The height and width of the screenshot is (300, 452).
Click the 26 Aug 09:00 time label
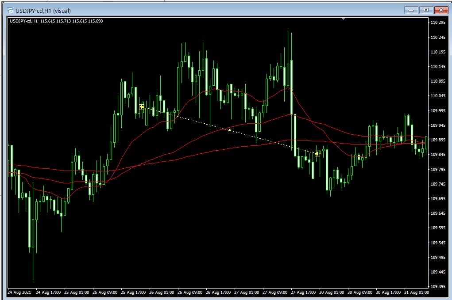point(190,292)
